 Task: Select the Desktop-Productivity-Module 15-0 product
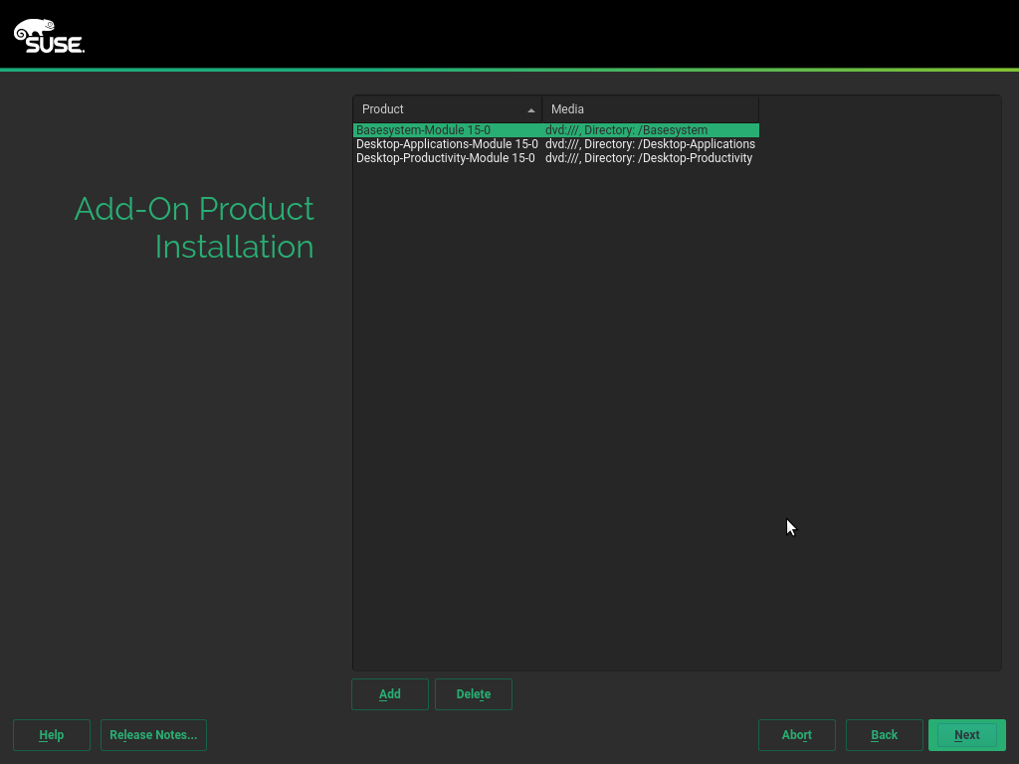[445, 158]
